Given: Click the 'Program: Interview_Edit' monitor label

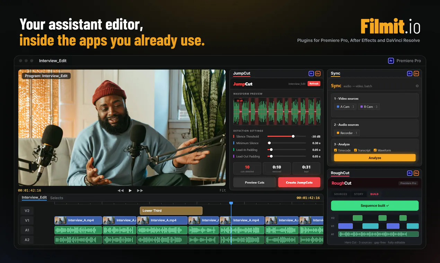Looking at the screenshot, I should coord(46,76).
